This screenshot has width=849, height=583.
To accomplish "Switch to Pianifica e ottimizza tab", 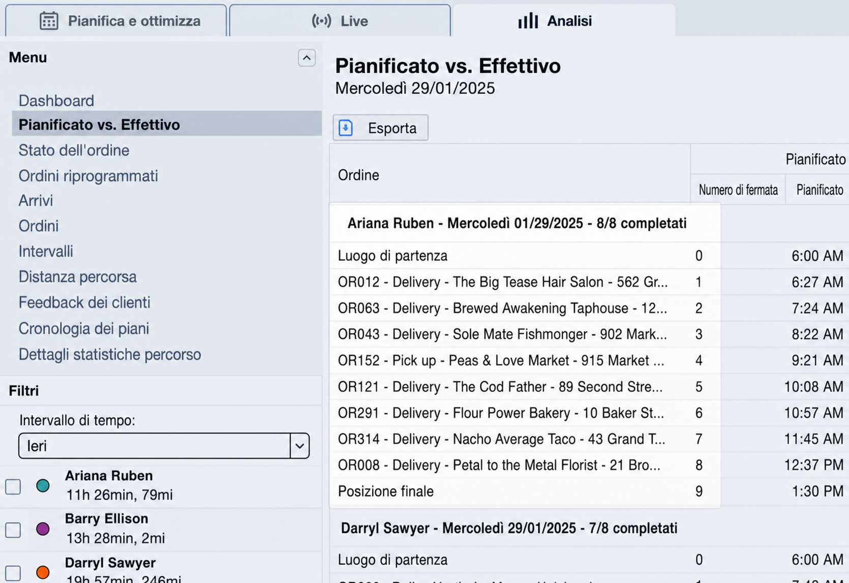I will tap(116, 21).
